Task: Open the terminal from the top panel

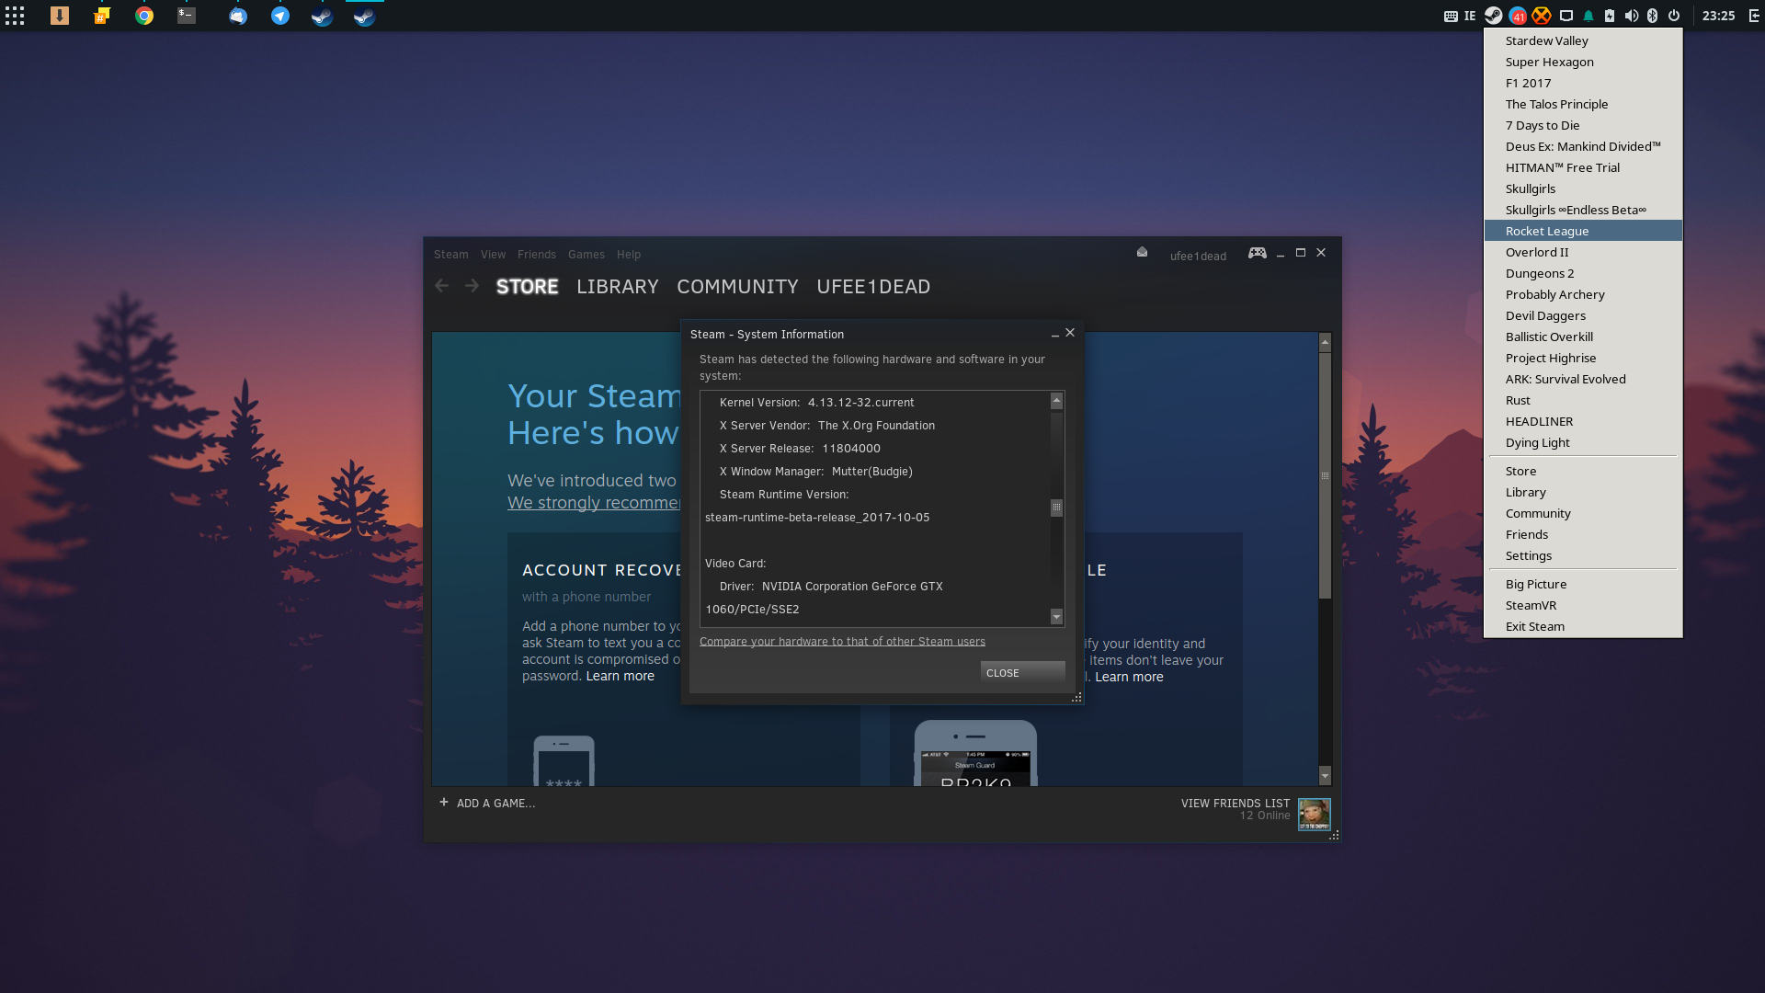Action: pos(187,16)
